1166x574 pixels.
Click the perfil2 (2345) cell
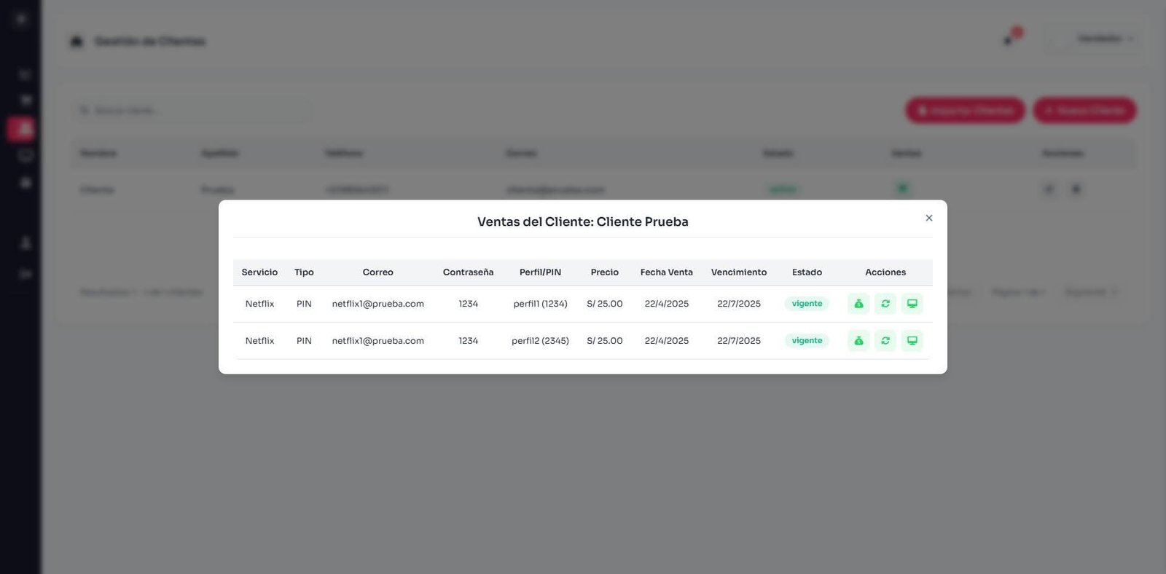point(540,341)
